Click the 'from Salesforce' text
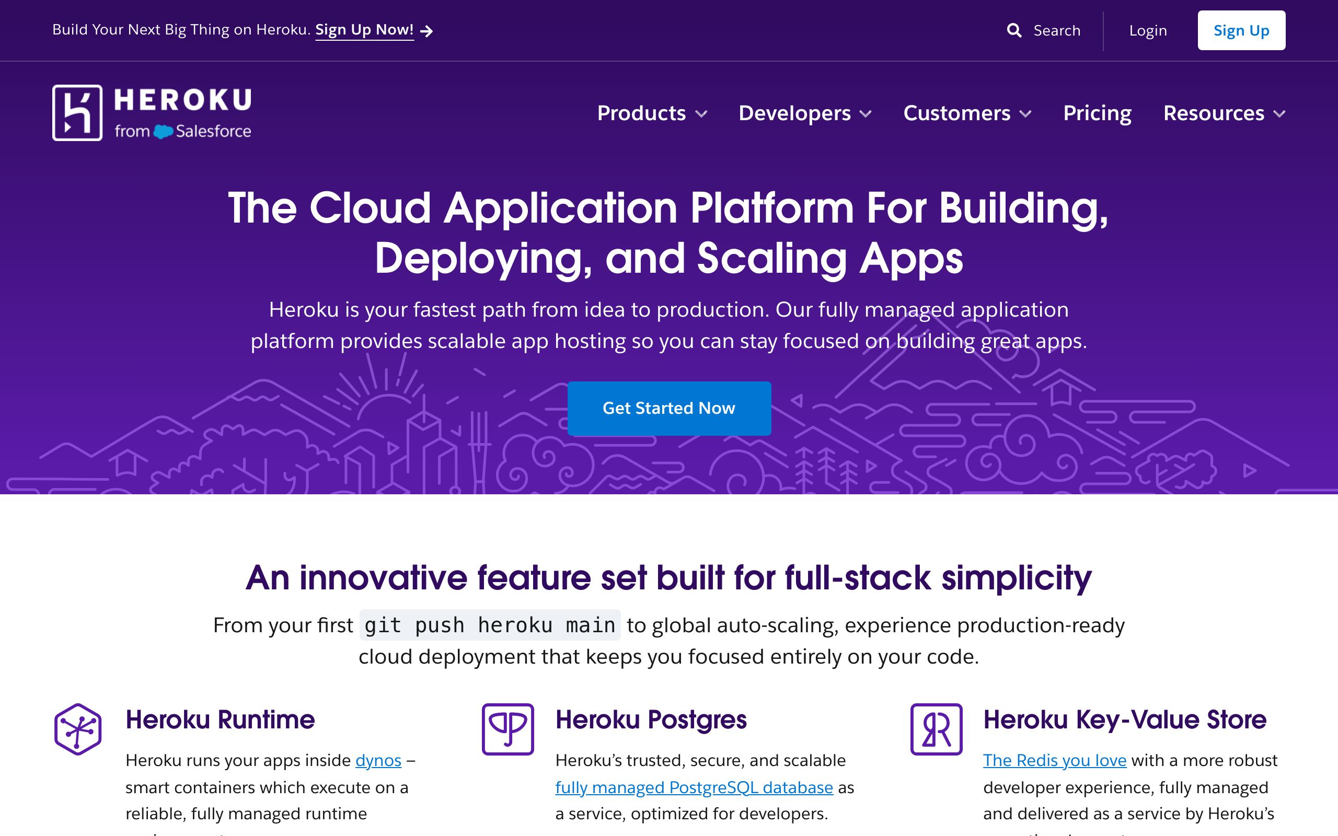Screen dimensions: 1338x836 point(183,132)
